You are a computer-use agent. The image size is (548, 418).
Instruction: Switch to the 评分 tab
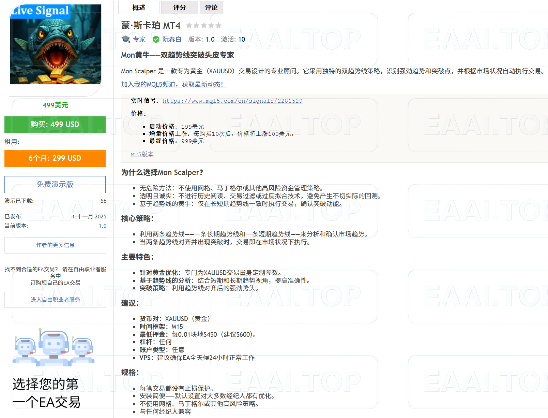click(180, 7)
